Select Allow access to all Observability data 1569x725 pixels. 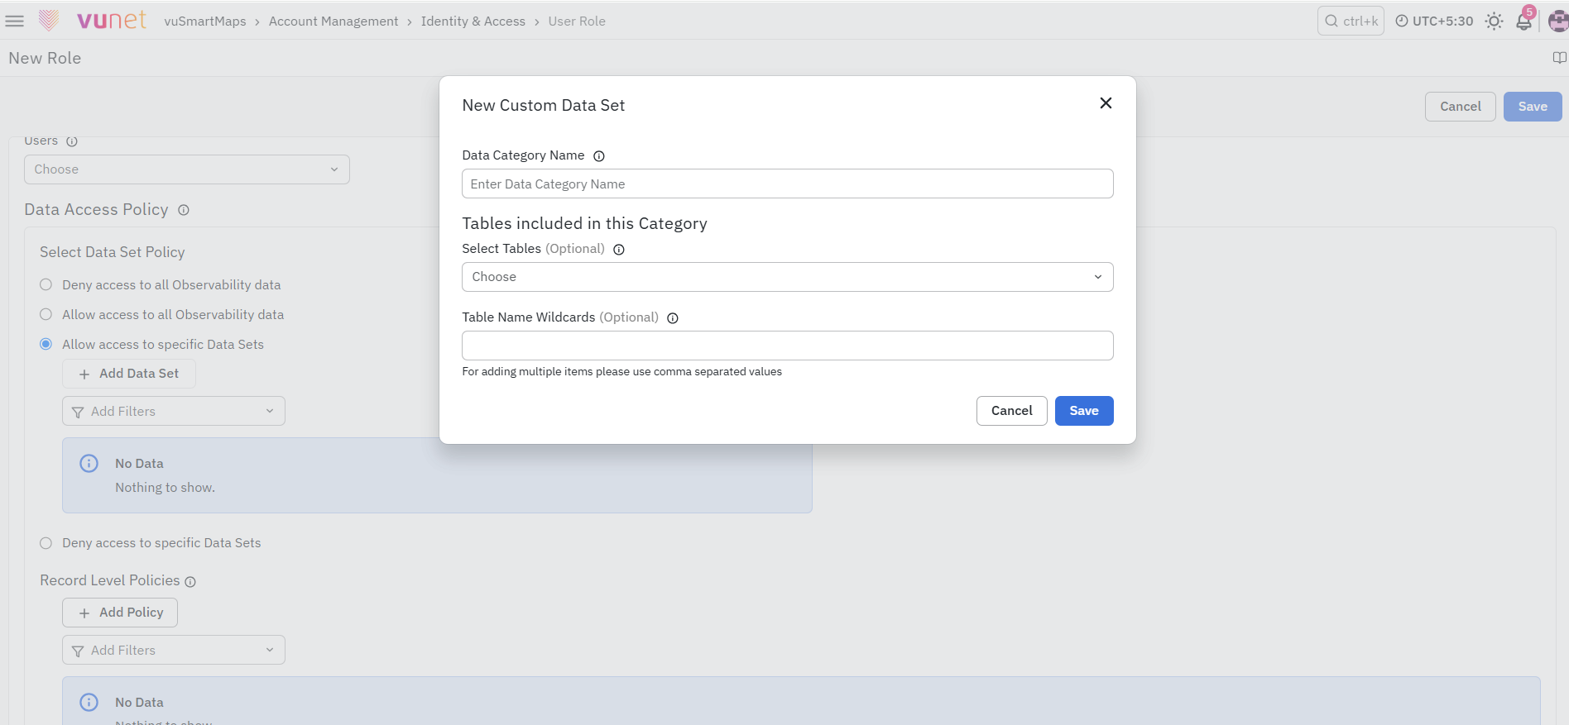pos(46,314)
